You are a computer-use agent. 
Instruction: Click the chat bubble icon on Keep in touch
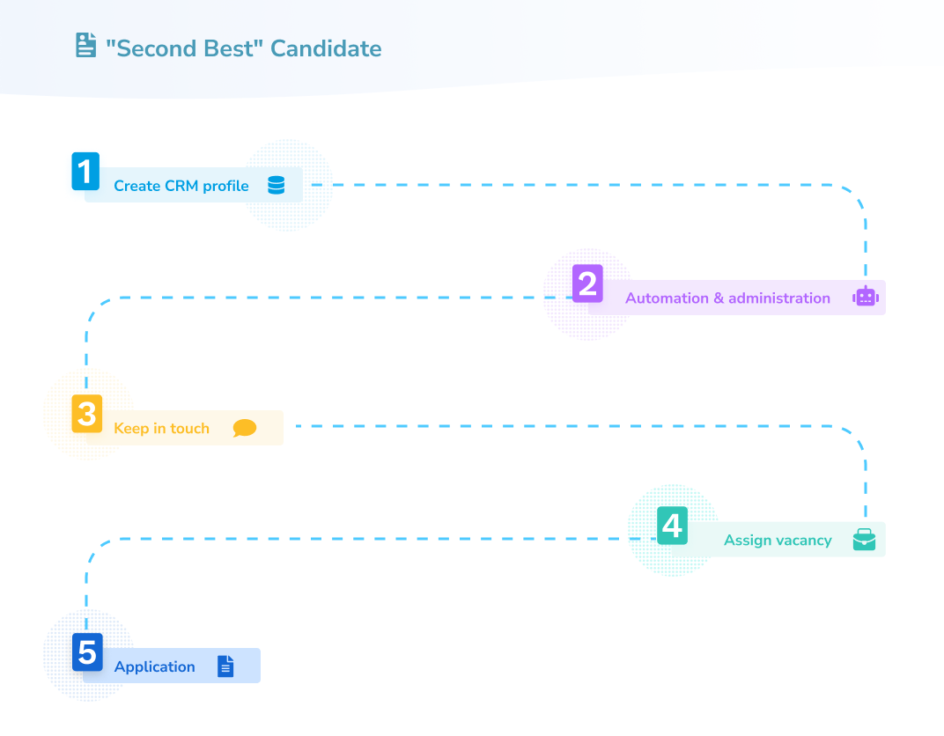245,429
